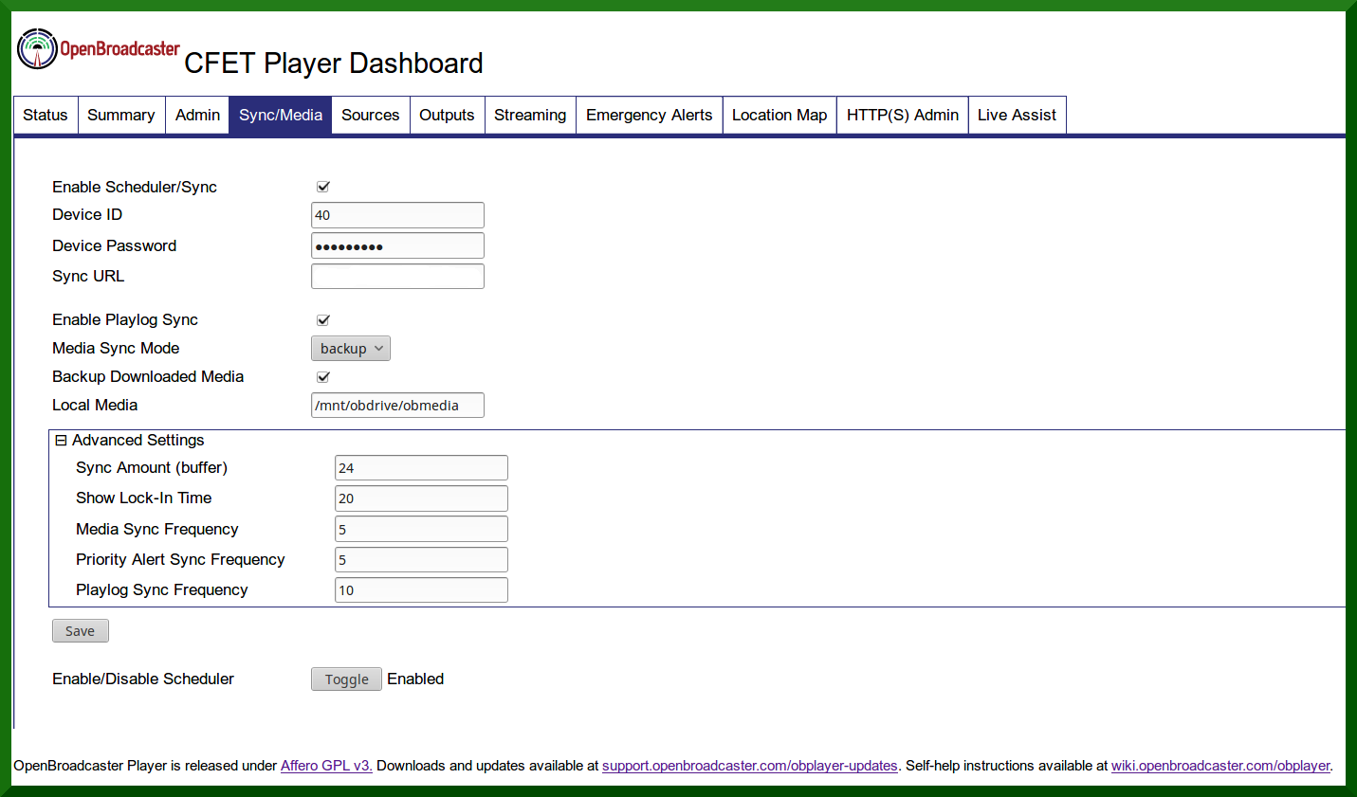Open the support.openbroadcaster.com/obplayer-updates link
Image resolution: width=1357 pixels, height=797 pixels.
click(750, 766)
